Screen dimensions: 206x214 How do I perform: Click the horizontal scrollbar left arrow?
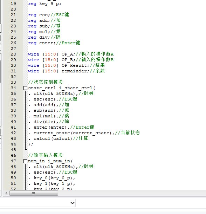pos(6,193)
